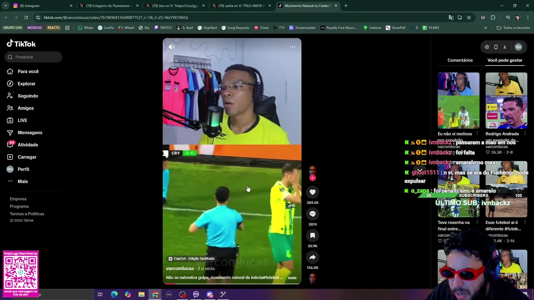534x300 pixels.
Task: Bookmark this page with the star icon
Action: pyautogui.click(x=469, y=17)
